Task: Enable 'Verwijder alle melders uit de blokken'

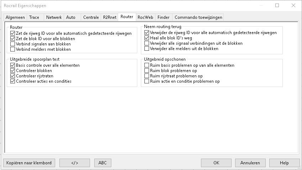Action: click(x=147, y=49)
